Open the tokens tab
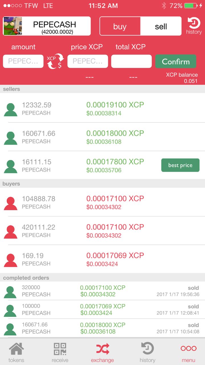The width and height of the screenshot is (205, 365). (16, 352)
